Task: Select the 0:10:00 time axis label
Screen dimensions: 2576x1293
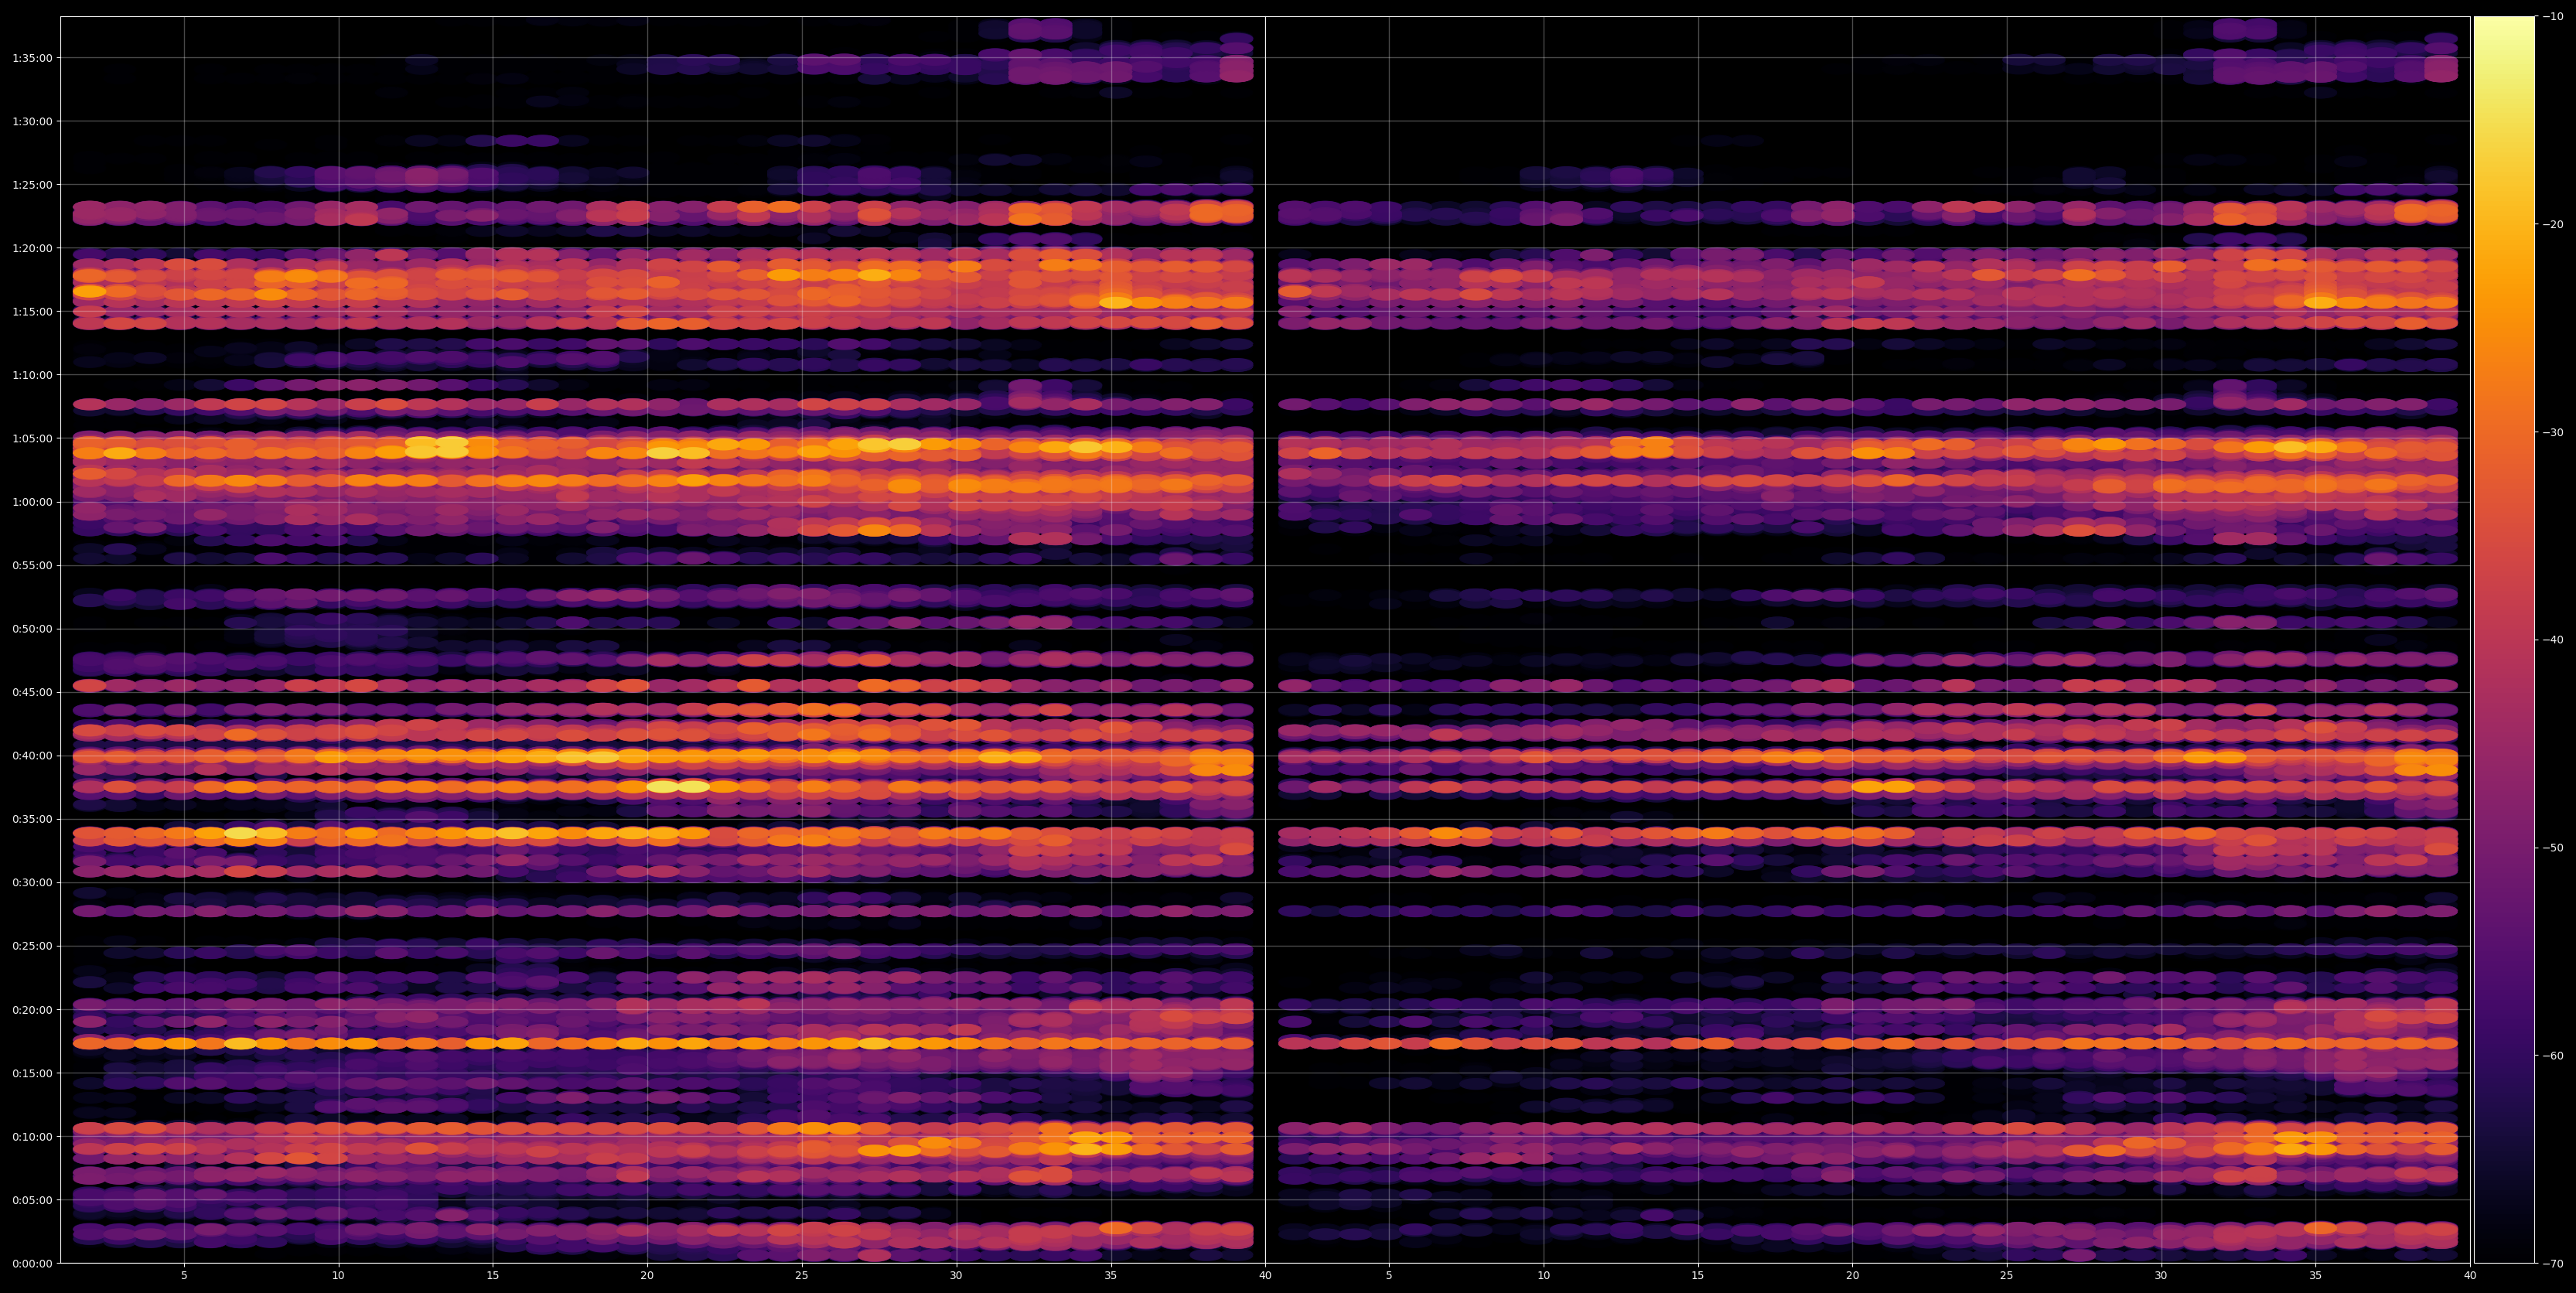Action: pyautogui.click(x=32, y=1136)
